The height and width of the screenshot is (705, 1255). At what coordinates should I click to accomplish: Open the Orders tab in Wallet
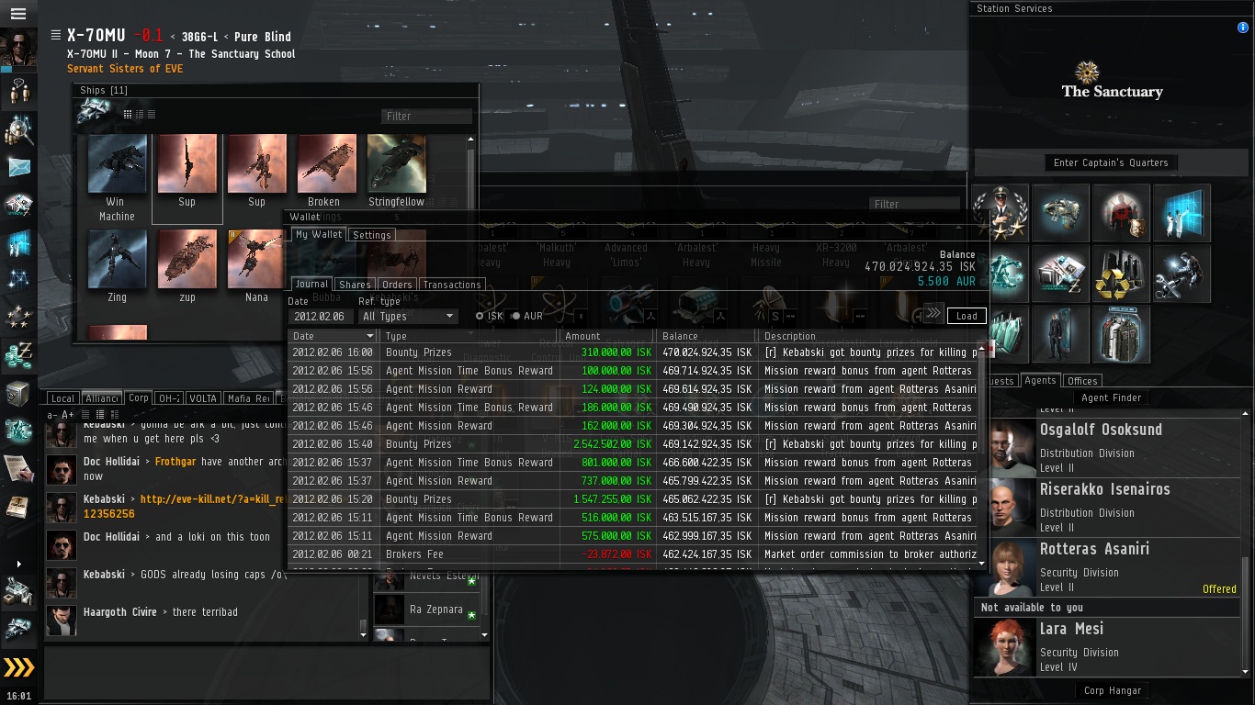(x=397, y=285)
